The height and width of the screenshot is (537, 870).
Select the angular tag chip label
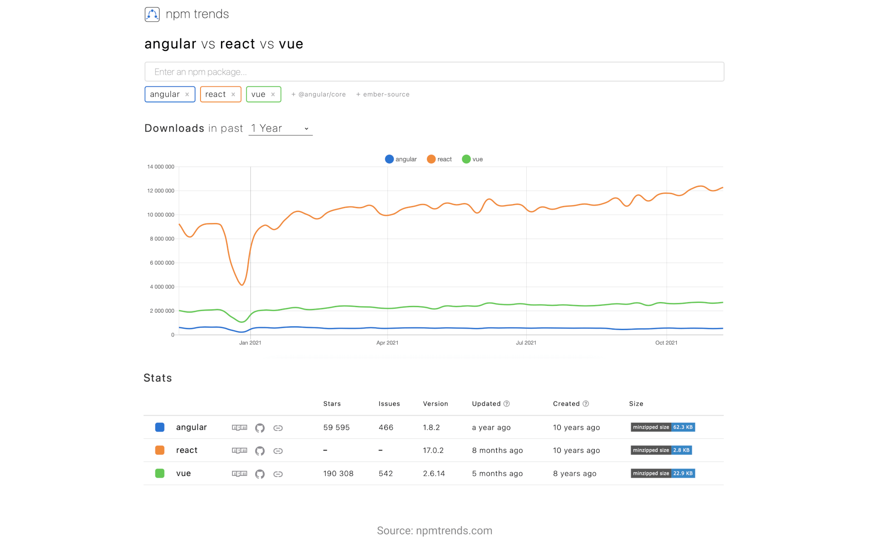click(x=164, y=94)
